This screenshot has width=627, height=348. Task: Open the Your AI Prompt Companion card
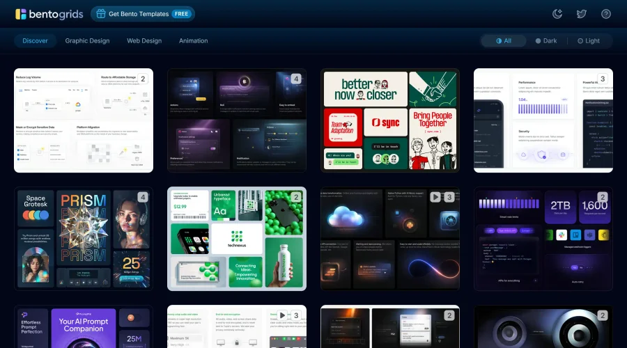click(84, 326)
